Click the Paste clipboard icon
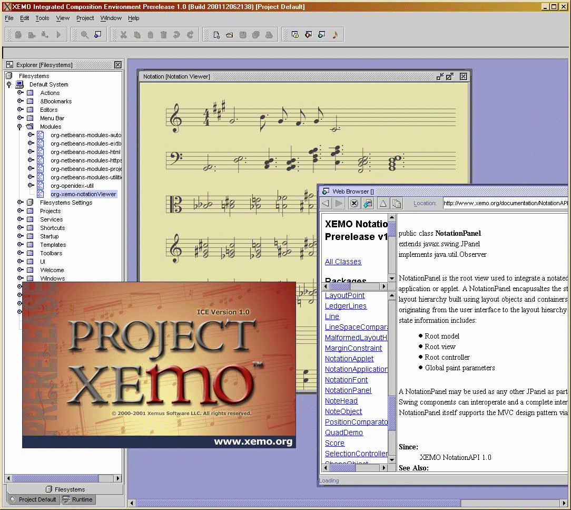This screenshot has width=571, height=510. click(x=151, y=35)
